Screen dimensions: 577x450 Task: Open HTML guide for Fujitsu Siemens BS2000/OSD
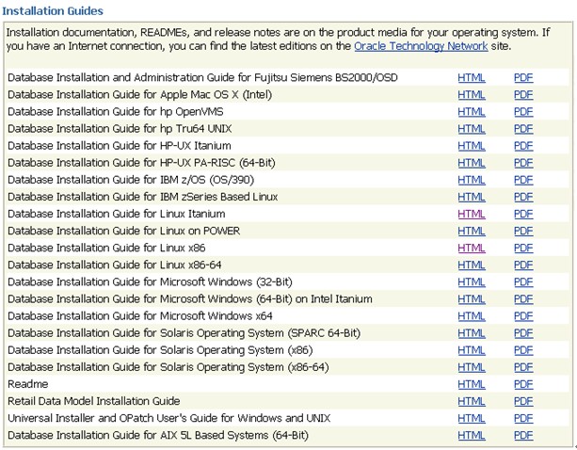tap(472, 77)
